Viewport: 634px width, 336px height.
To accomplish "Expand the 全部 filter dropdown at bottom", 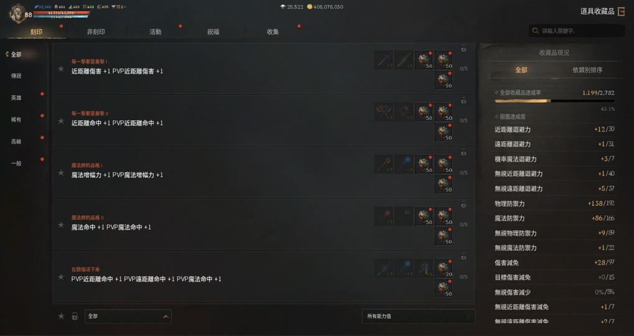I will pyautogui.click(x=128, y=316).
